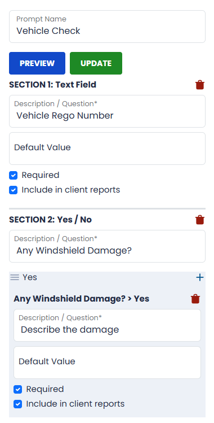This screenshot has width=214, height=423.
Task: Delete Section 1 Text Field with trash icon
Action: click(x=200, y=85)
